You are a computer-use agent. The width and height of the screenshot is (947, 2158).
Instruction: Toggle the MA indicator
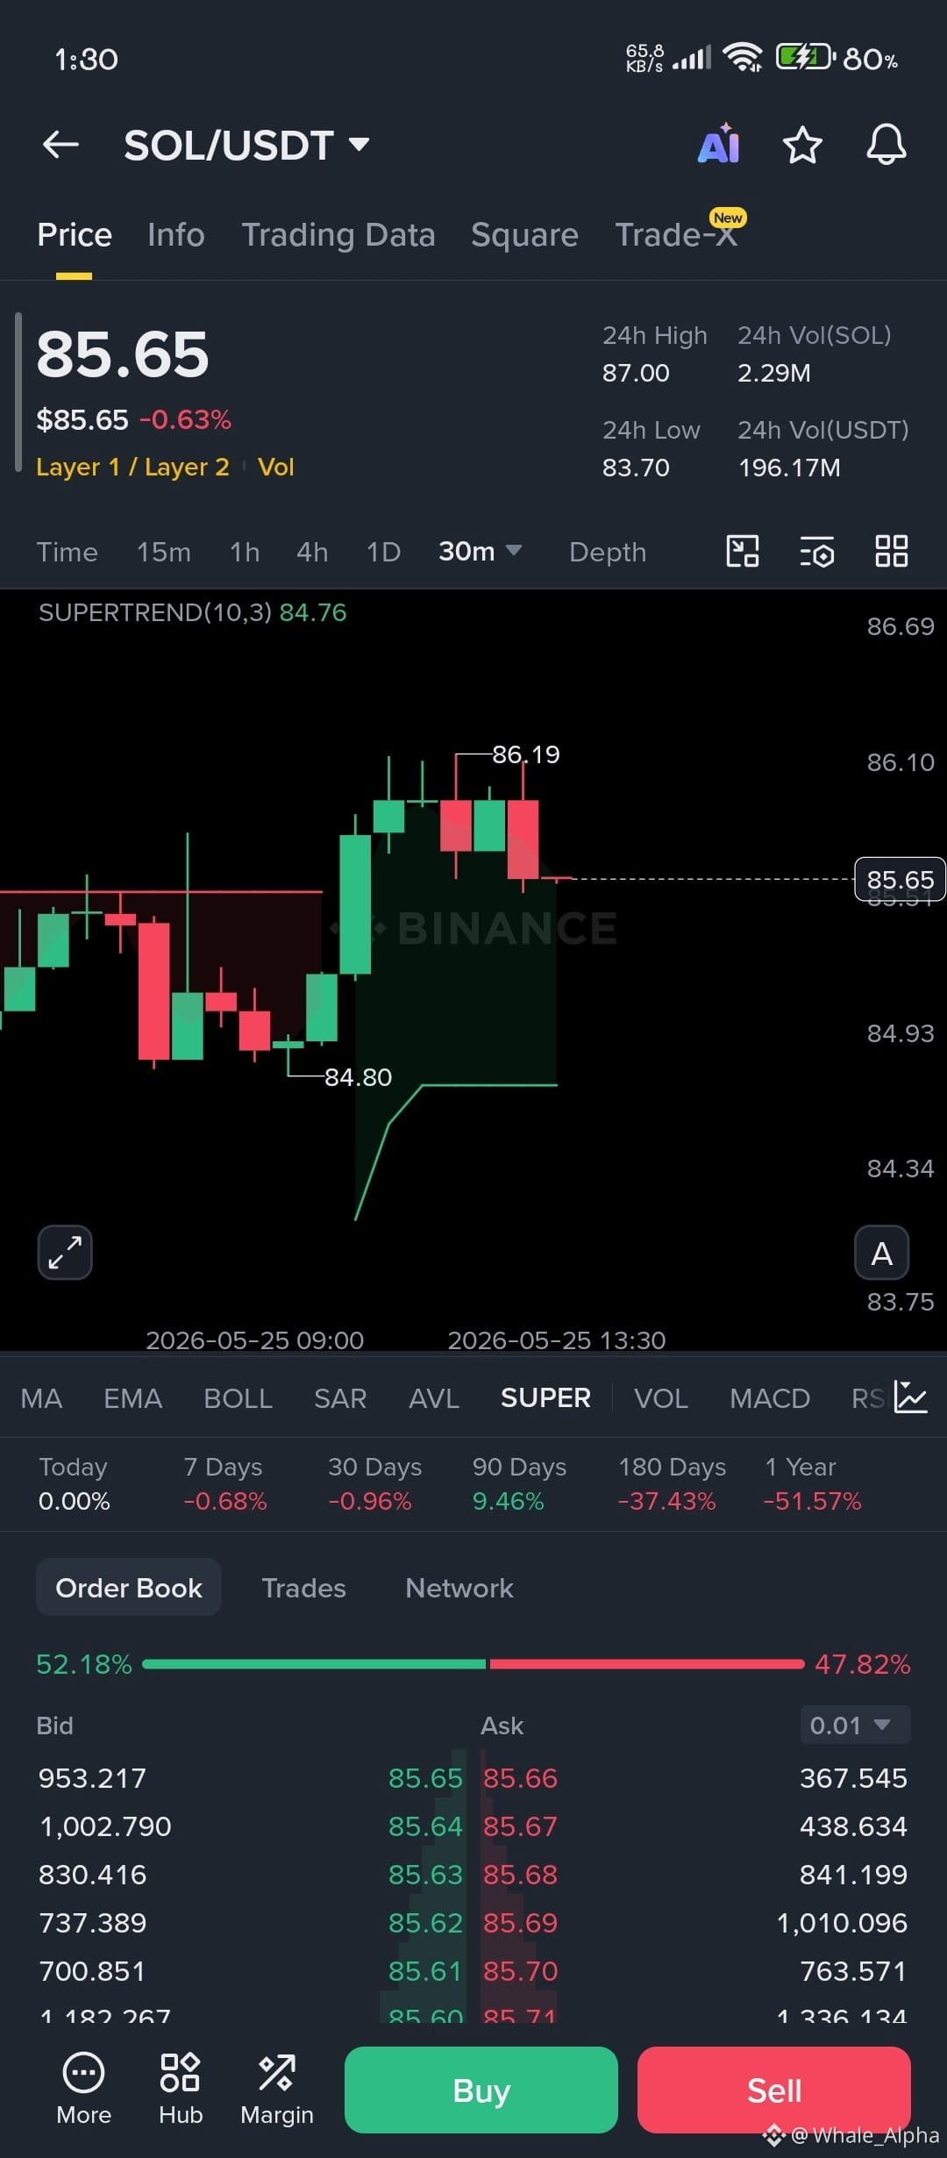coord(41,1398)
